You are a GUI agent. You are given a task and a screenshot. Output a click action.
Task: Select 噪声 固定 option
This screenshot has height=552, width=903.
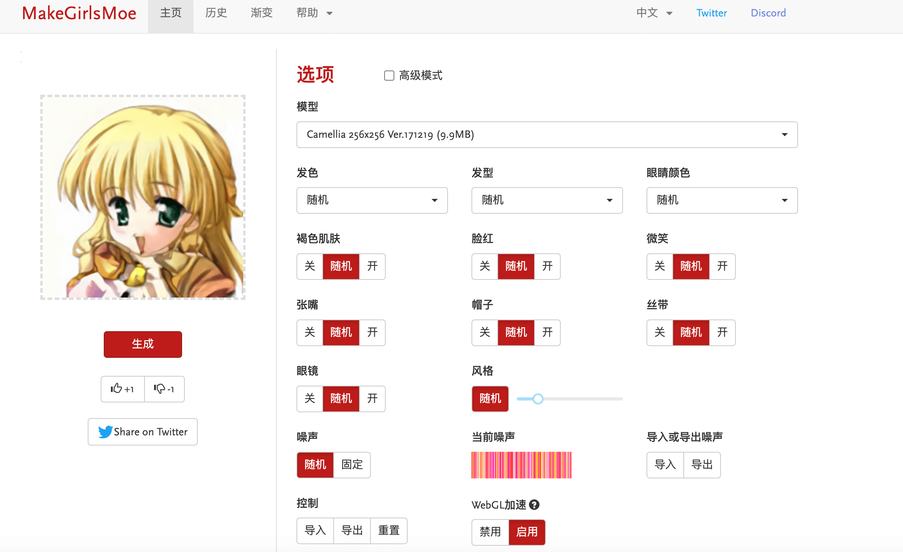[352, 465]
